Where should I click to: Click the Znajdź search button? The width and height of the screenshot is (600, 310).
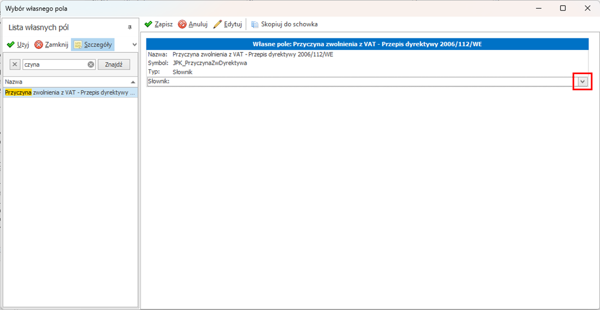[113, 64]
